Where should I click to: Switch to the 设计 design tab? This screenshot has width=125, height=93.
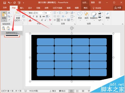coord(30,8)
